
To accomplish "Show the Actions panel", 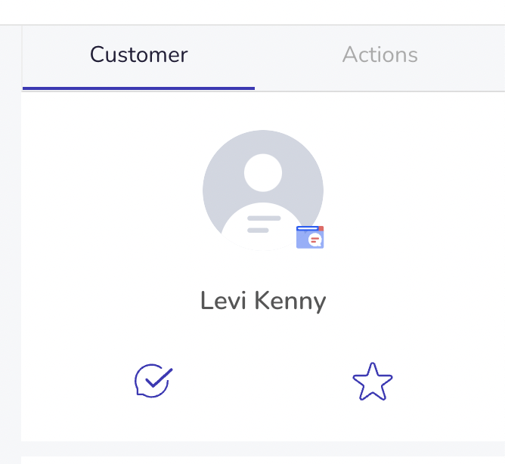I will point(380,54).
